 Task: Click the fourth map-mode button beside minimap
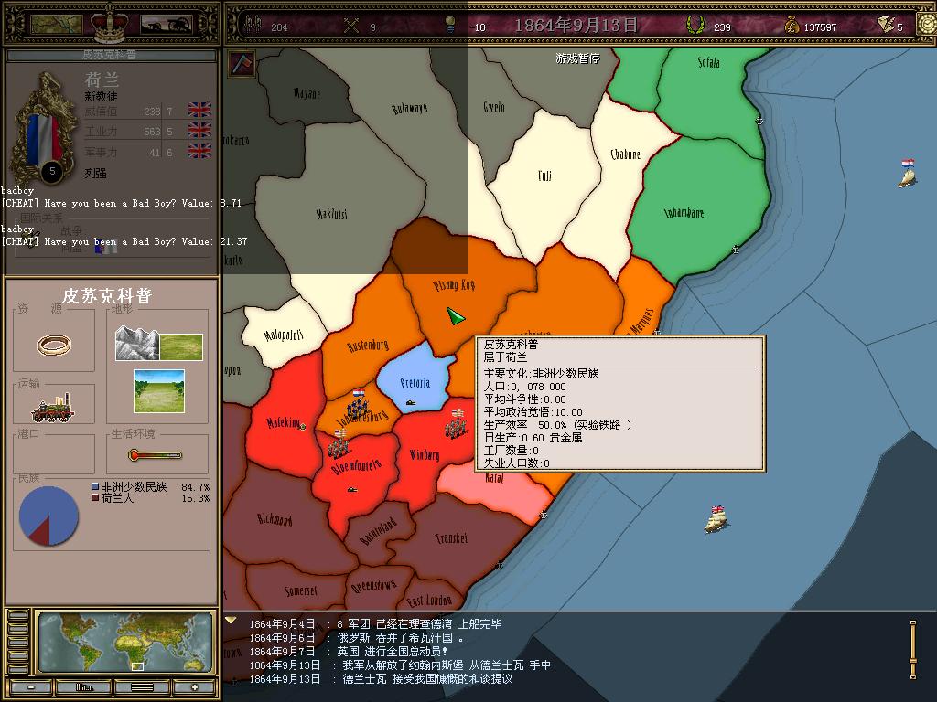[18, 655]
